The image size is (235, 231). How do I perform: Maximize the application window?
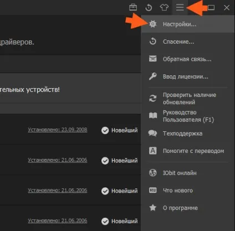[x=211, y=7]
